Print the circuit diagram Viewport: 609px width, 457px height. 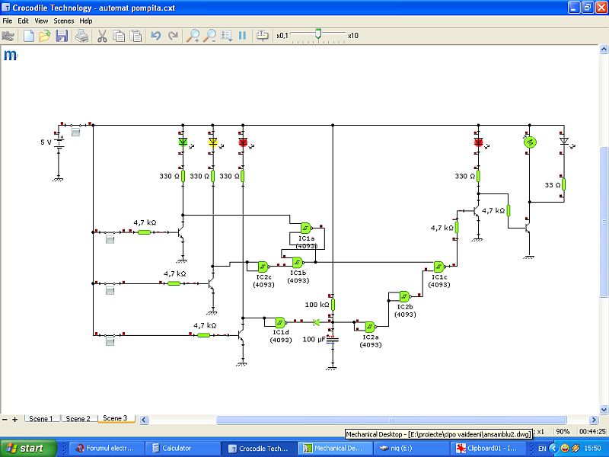click(82, 36)
